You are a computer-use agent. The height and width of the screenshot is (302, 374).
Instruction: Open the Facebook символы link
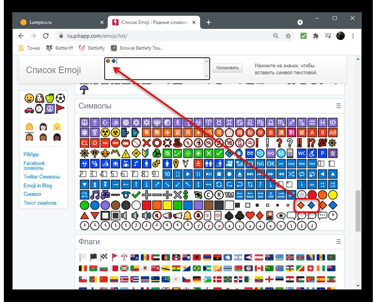34,166
